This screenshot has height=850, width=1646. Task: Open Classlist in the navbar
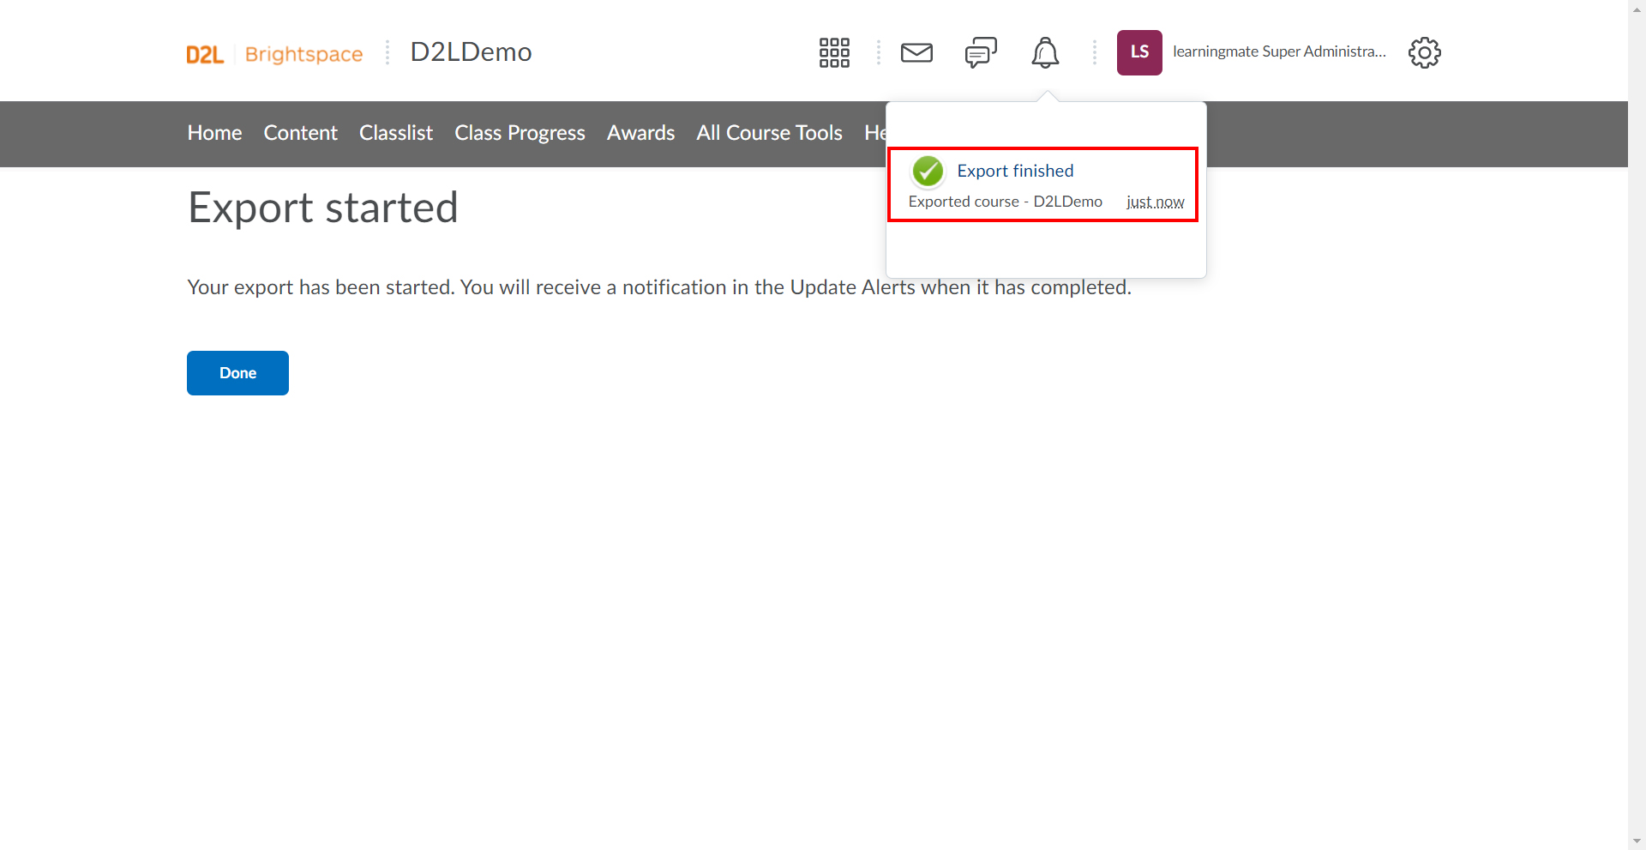(x=396, y=133)
